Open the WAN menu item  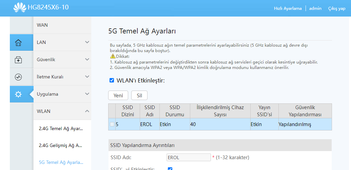[62, 25]
